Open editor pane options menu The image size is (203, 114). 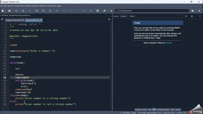tap(109, 19)
